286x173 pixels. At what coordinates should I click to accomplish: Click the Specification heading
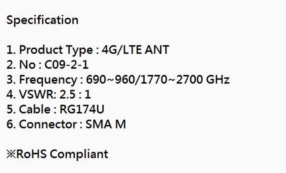(x=42, y=20)
